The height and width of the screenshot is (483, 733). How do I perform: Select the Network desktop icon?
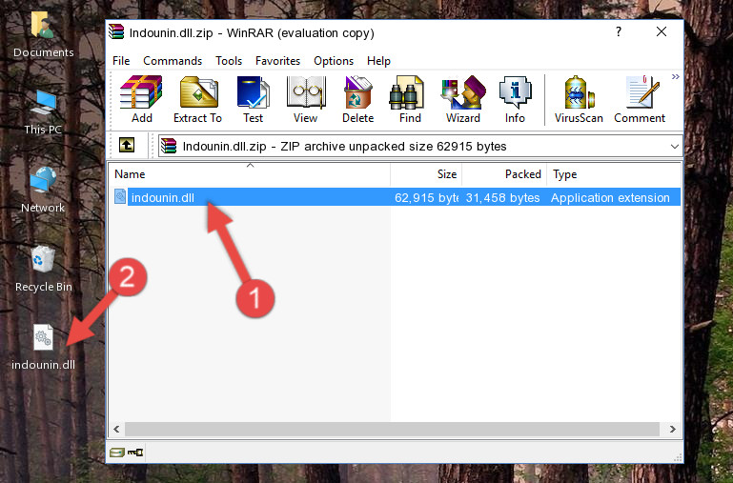tap(43, 191)
